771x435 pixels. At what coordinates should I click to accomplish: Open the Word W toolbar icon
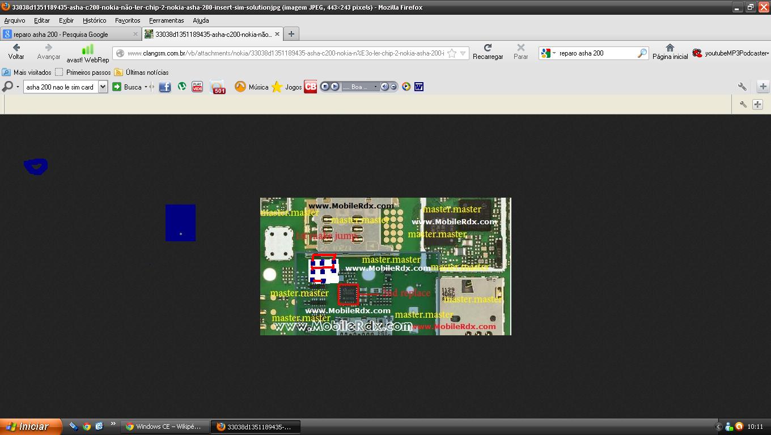[419, 87]
